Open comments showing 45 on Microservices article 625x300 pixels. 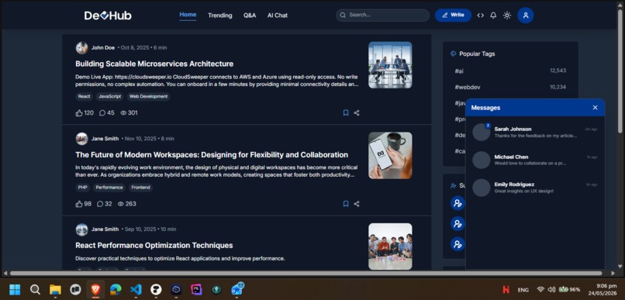[x=106, y=112]
